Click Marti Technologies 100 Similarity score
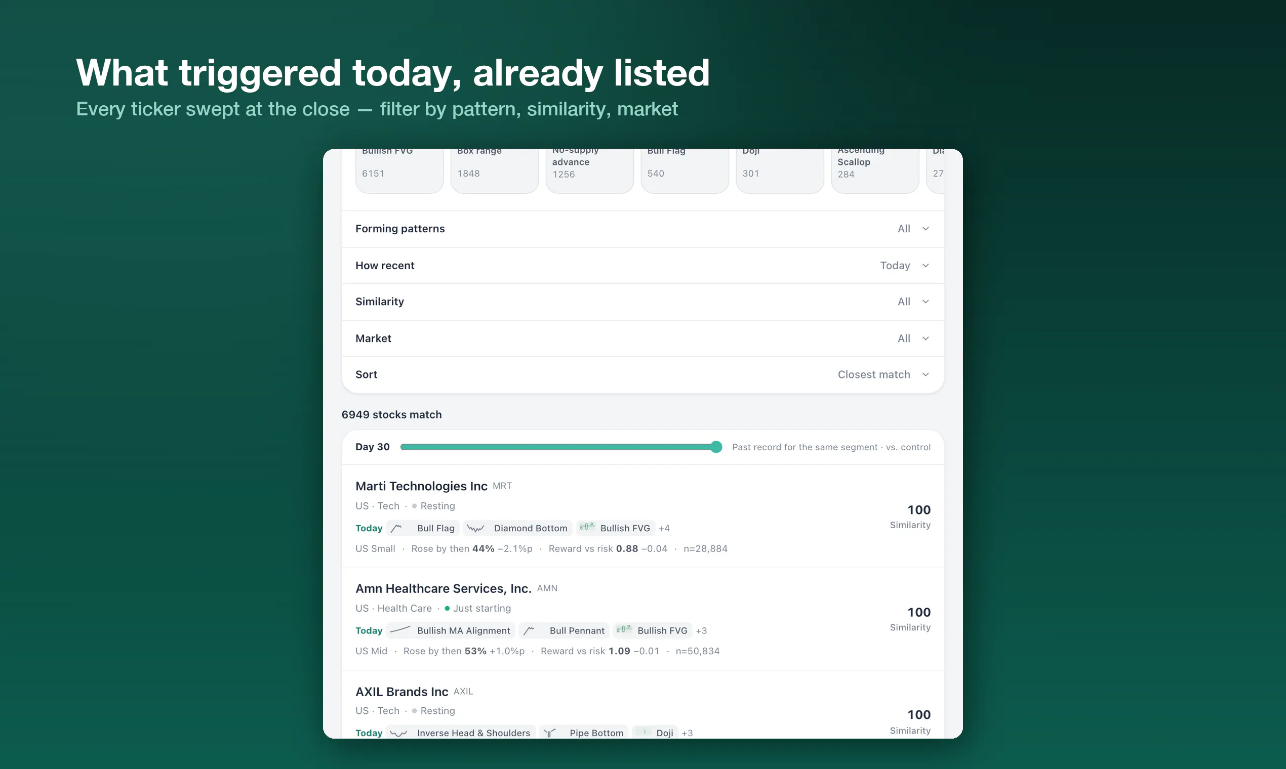Image resolution: width=1286 pixels, height=769 pixels. click(x=910, y=516)
